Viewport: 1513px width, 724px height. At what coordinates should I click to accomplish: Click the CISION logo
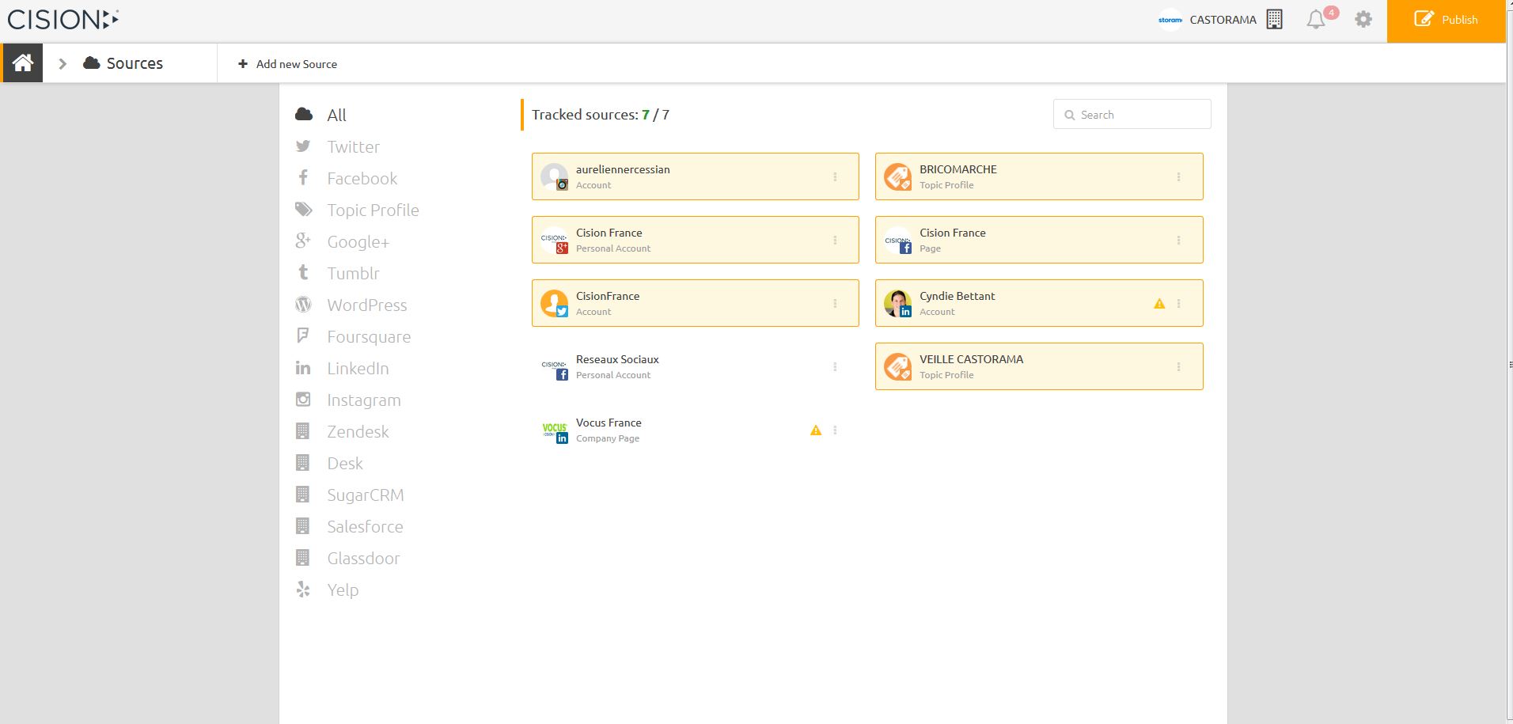coord(63,20)
